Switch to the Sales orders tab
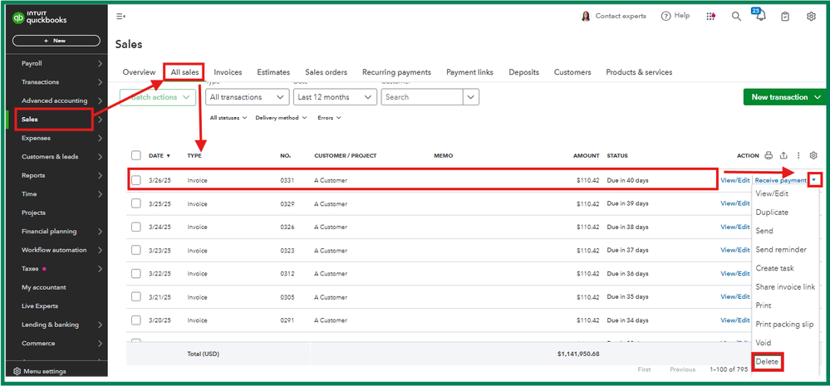 pyautogui.click(x=326, y=72)
